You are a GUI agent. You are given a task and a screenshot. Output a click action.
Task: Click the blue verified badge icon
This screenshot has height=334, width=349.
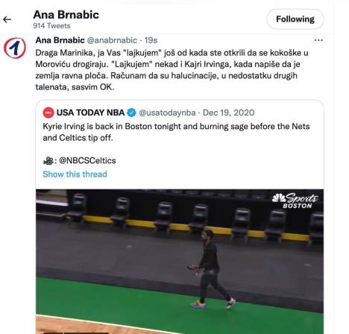pyautogui.click(x=131, y=113)
